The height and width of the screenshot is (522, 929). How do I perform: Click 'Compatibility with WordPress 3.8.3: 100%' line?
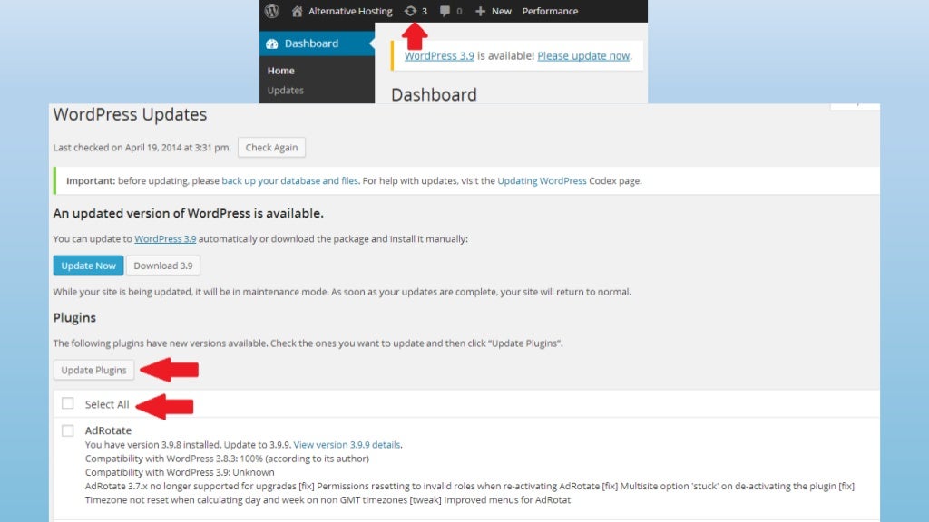click(x=227, y=458)
